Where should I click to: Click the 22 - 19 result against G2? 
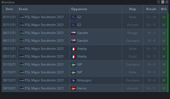click(151, 17)
